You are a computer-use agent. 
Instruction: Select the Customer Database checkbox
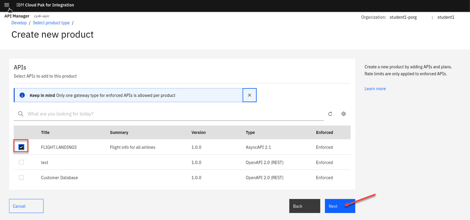[21, 178]
